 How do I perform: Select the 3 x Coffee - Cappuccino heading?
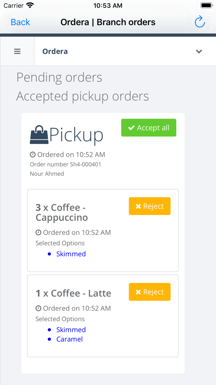click(62, 212)
